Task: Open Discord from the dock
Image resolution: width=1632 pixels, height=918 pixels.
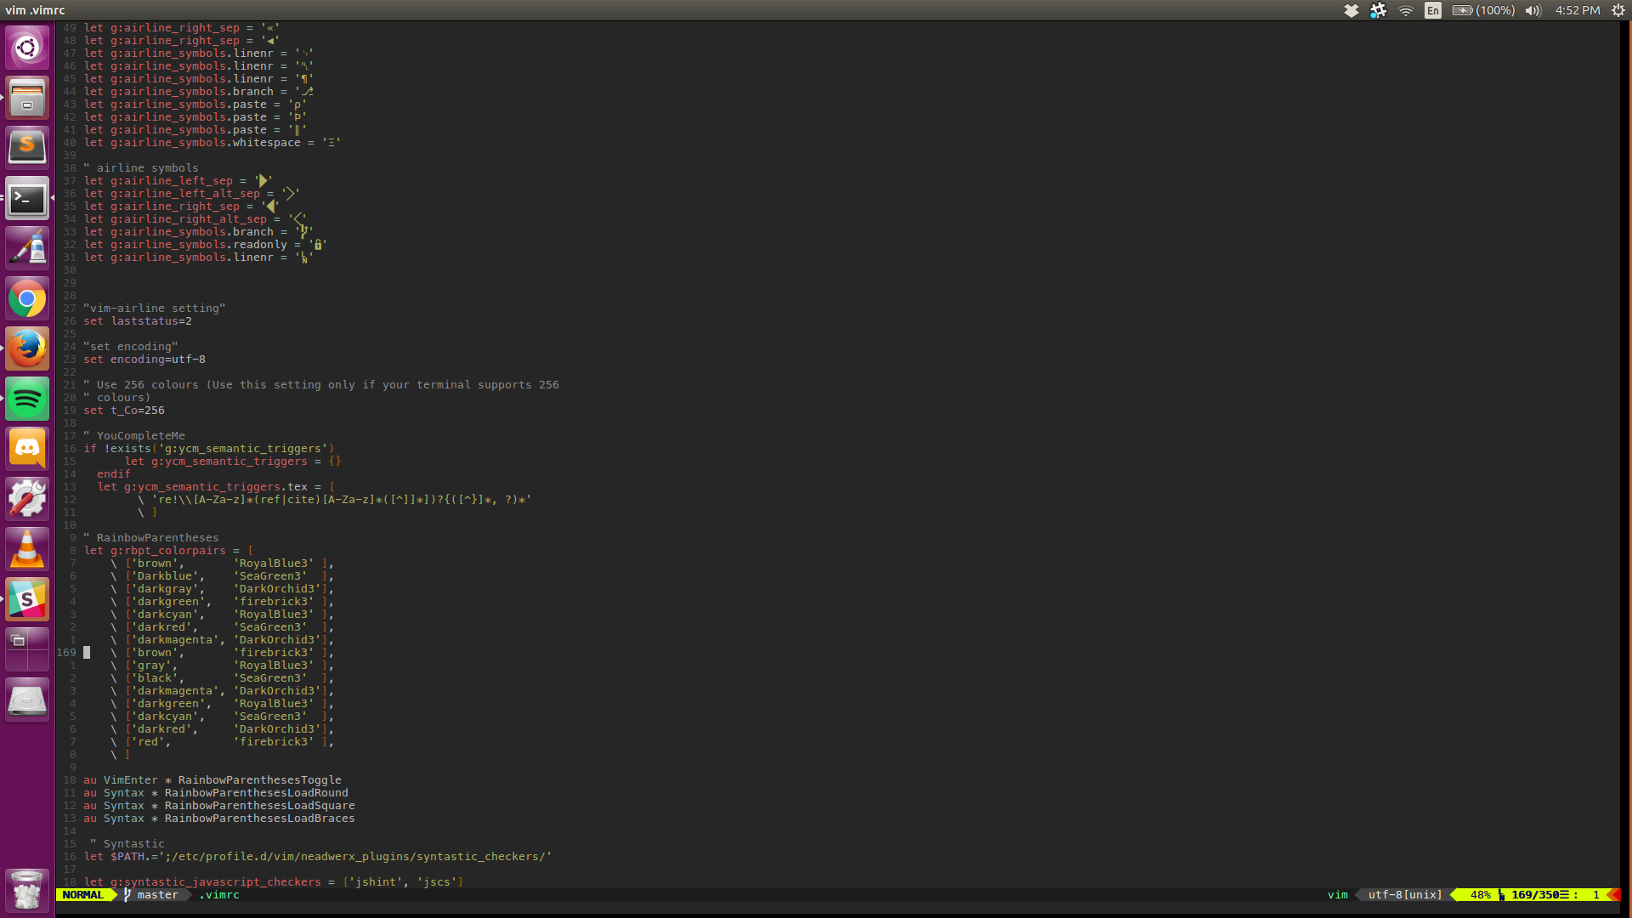Action: click(27, 450)
